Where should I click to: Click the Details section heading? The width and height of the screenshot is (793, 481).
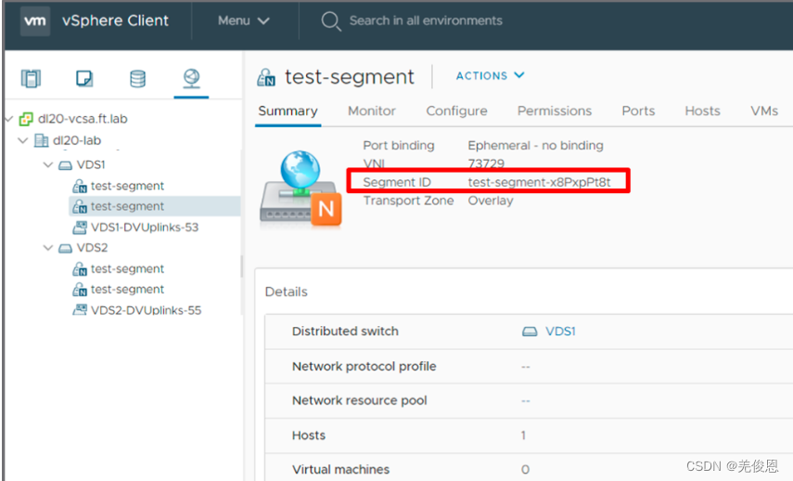pos(287,292)
